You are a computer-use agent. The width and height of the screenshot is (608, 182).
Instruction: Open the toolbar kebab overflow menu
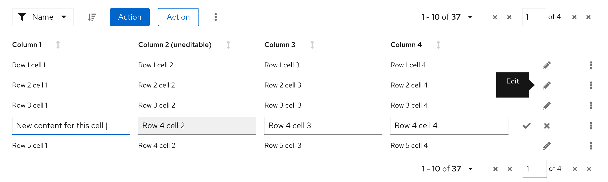click(x=216, y=17)
